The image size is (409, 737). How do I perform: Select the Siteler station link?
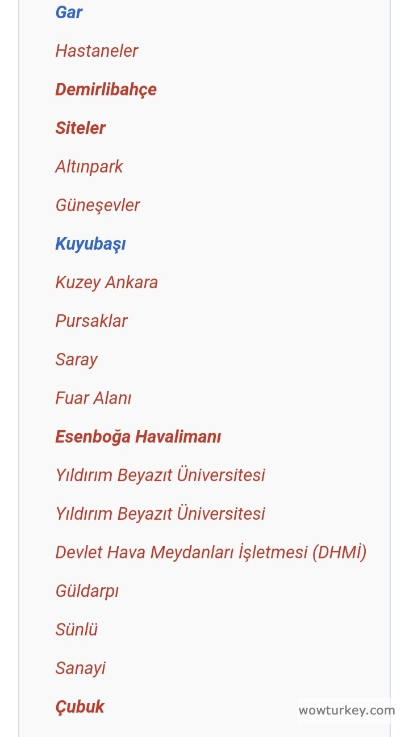[x=80, y=128]
